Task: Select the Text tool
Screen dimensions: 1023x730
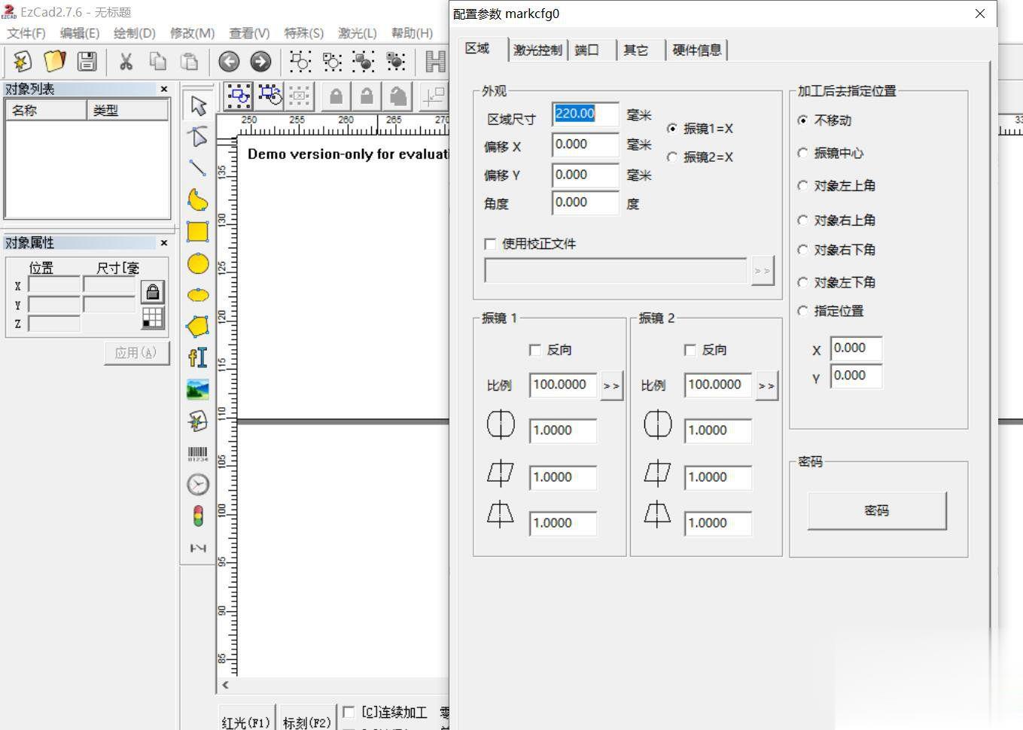Action: [198, 358]
